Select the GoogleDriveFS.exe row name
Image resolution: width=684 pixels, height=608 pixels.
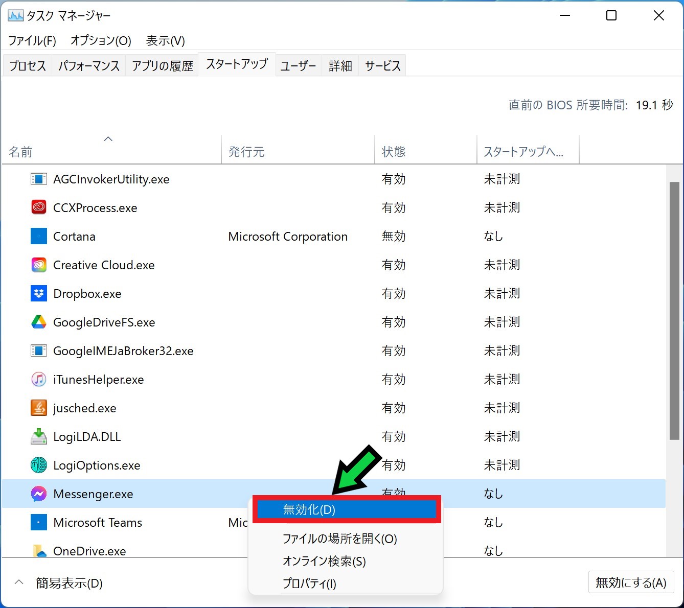point(104,322)
